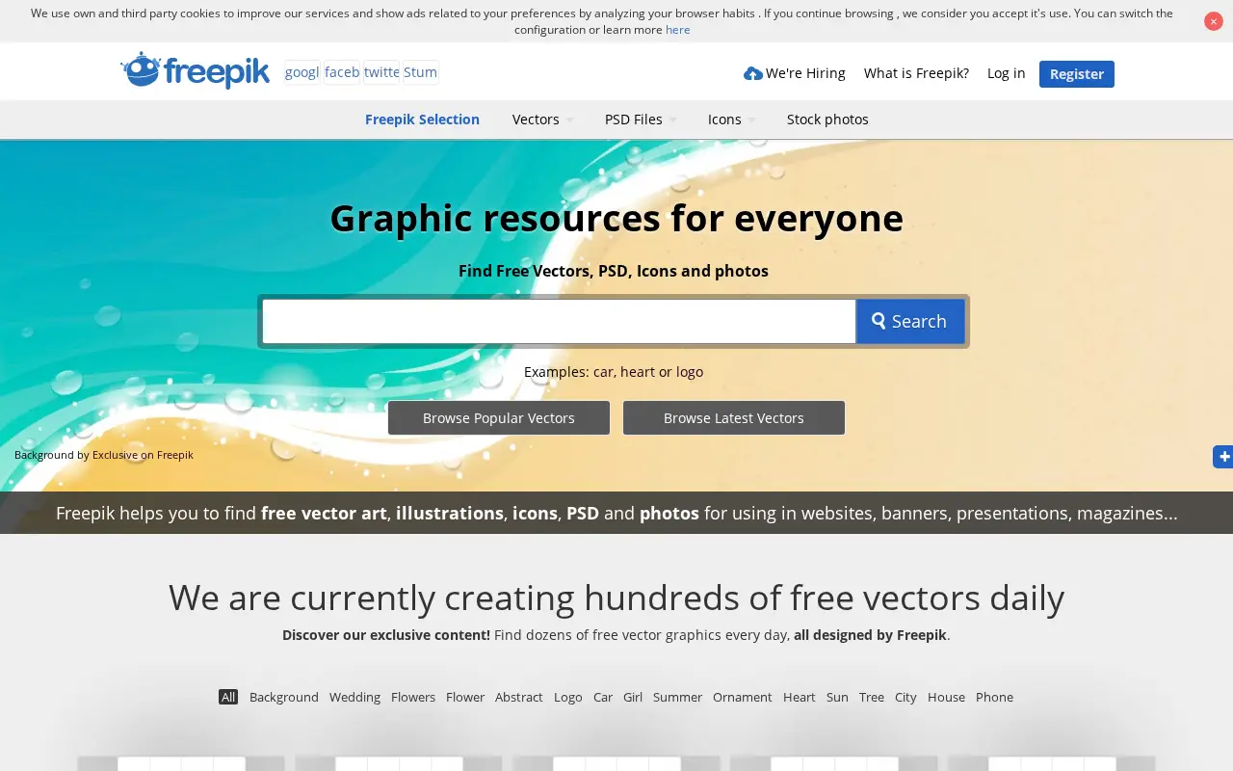Viewport: 1233px width, 771px height.
Task: Open What is Freepik? link
Action: point(916,73)
